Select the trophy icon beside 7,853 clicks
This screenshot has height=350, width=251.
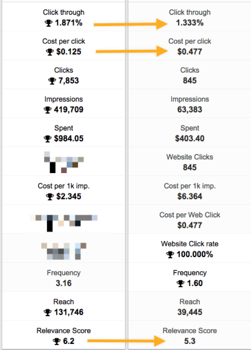pyautogui.click(x=52, y=81)
